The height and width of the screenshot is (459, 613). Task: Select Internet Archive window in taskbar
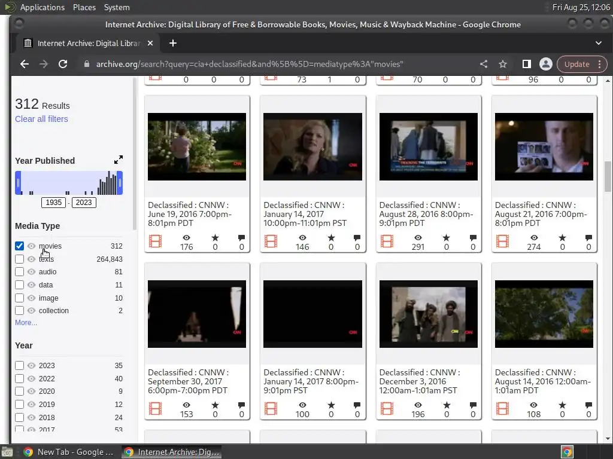click(x=172, y=452)
